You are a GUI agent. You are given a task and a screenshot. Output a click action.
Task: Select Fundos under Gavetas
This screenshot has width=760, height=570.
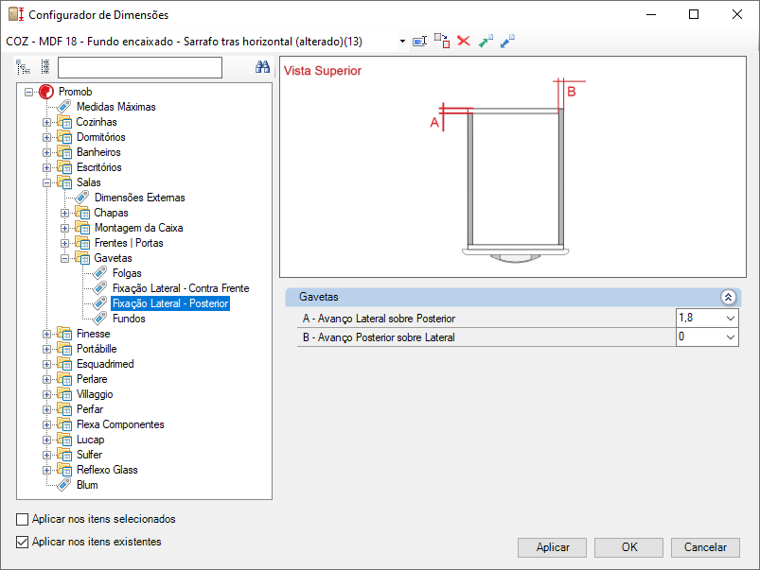pos(129,319)
